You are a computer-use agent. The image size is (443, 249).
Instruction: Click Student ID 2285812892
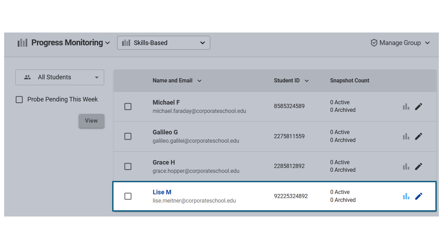point(289,166)
